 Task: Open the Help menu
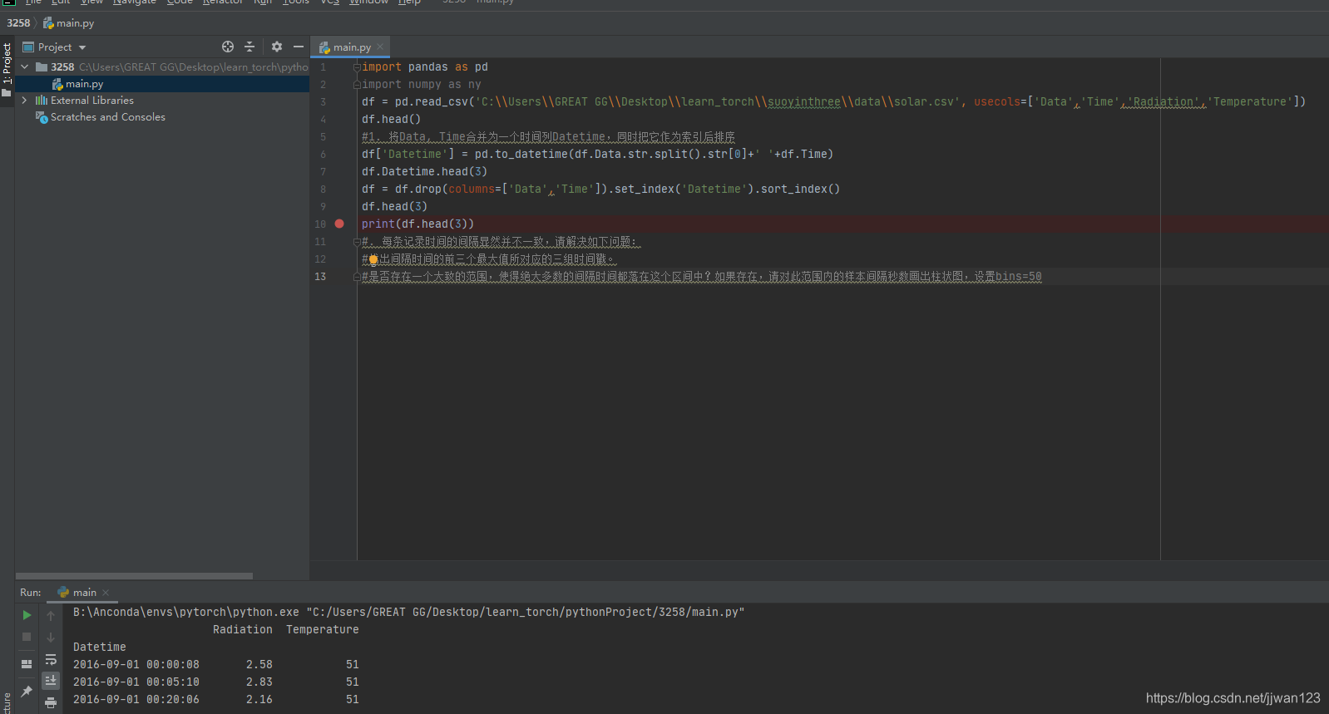[x=409, y=2]
